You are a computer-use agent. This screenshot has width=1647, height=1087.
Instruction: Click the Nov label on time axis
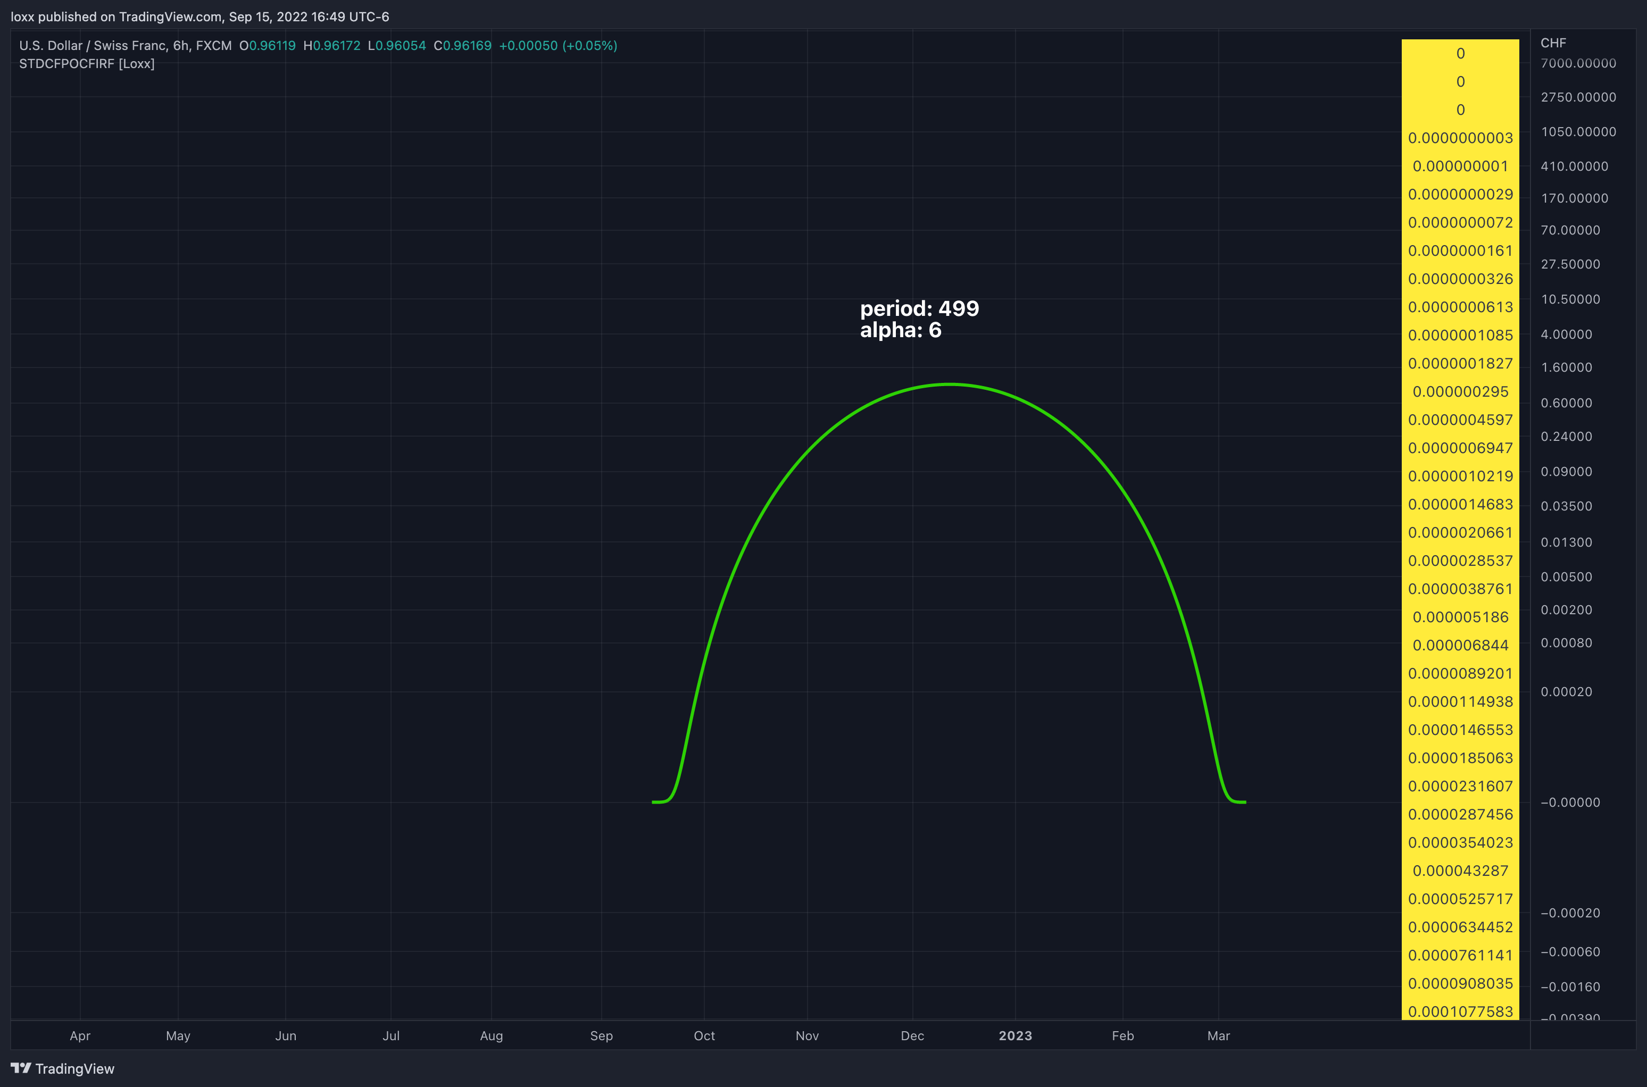[807, 1036]
